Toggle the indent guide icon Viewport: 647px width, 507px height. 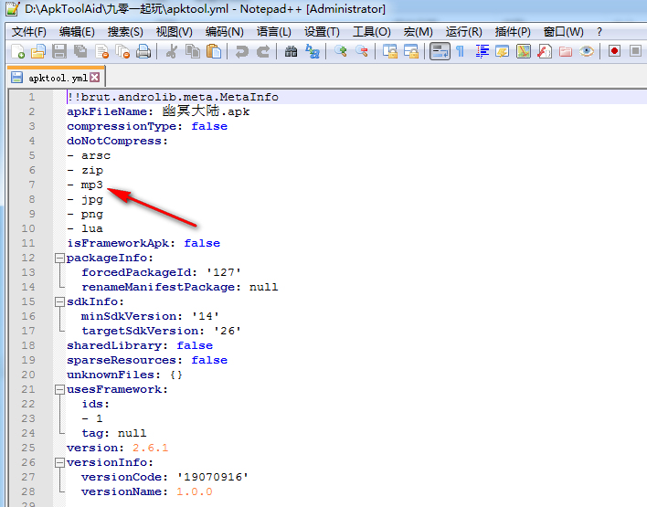[482, 51]
